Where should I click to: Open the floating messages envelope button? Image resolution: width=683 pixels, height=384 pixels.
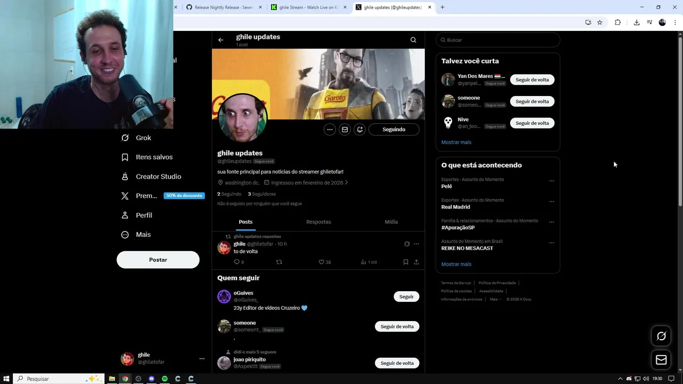pyautogui.click(x=661, y=360)
